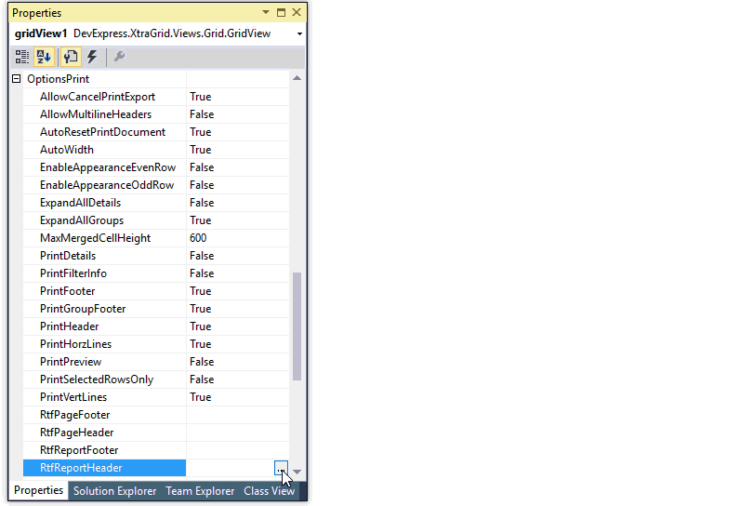Select the PrintHorzLines property

click(104, 344)
